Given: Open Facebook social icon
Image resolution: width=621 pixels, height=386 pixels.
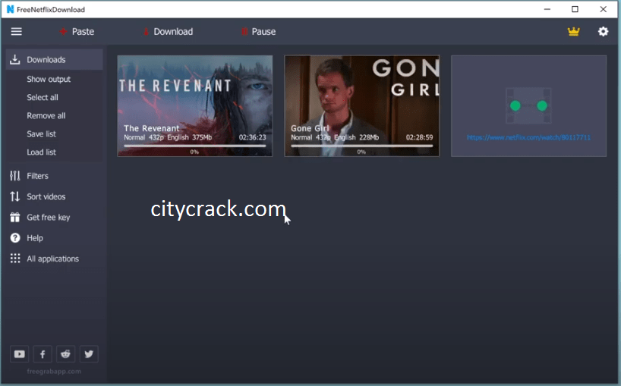Looking at the screenshot, I should [x=43, y=354].
